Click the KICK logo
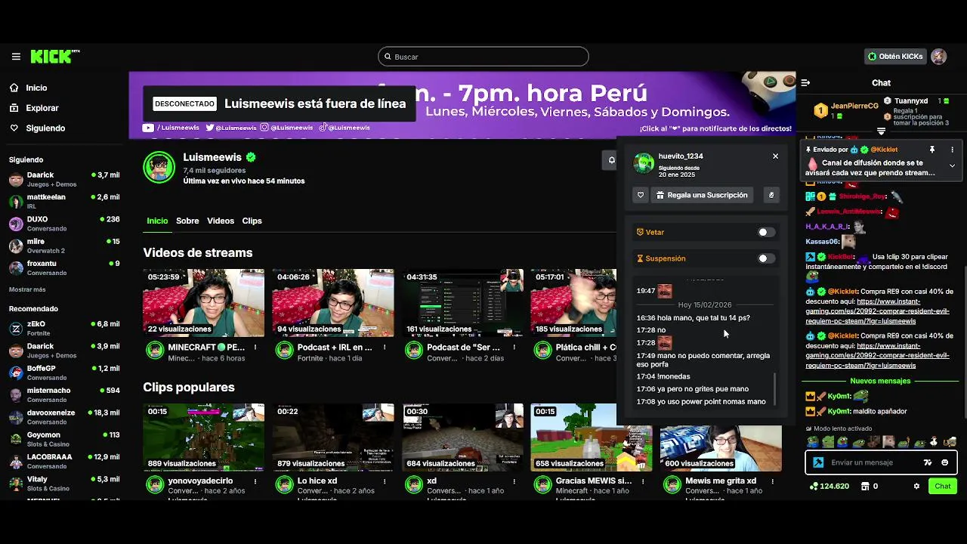This screenshot has height=544, width=967. (54, 57)
